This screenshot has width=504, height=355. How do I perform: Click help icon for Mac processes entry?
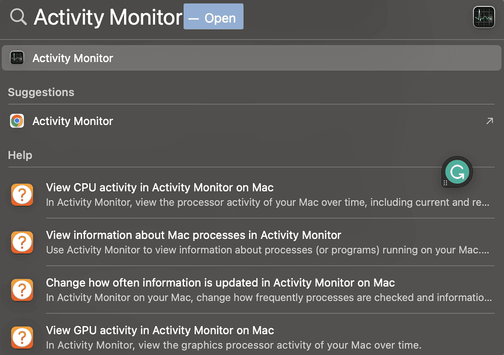(x=22, y=242)
